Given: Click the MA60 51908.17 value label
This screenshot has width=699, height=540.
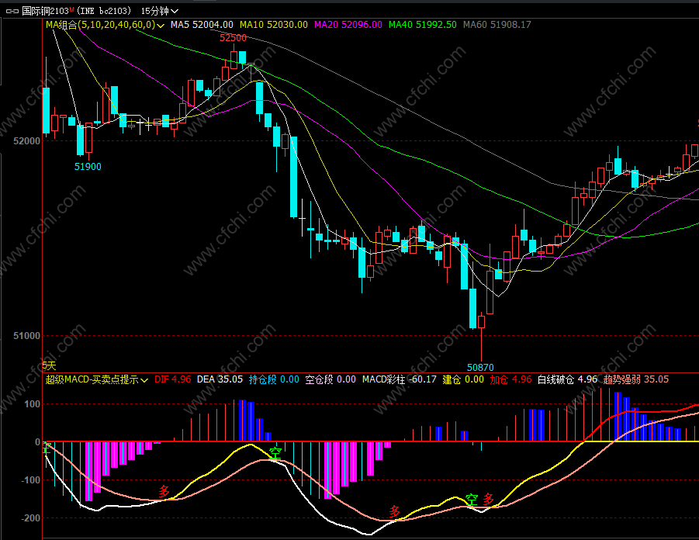Looking at the screenshot, I should point(497,25).
